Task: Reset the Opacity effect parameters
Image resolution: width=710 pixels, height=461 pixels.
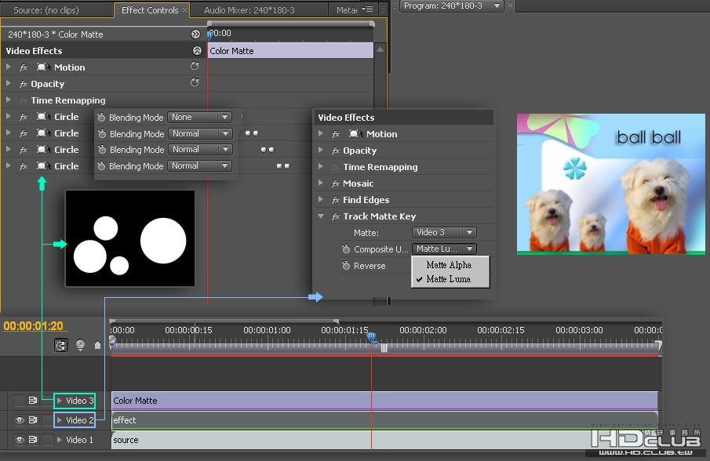Action: point(195,83)
